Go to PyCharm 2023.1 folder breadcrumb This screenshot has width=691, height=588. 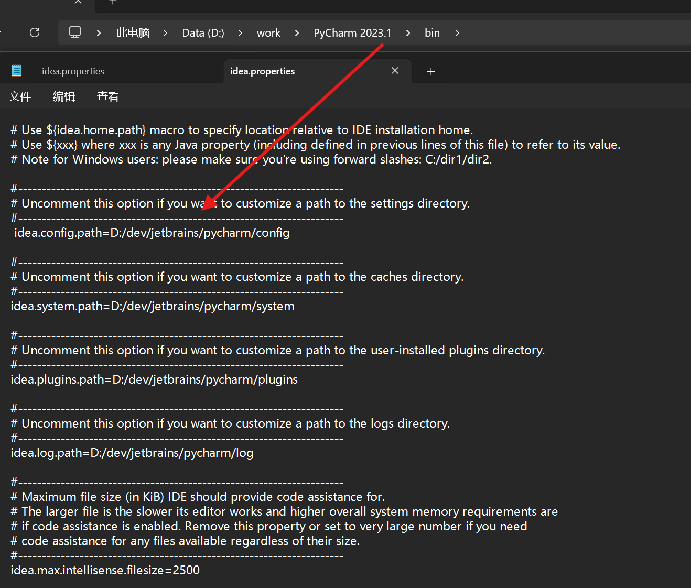pos(352,33)
